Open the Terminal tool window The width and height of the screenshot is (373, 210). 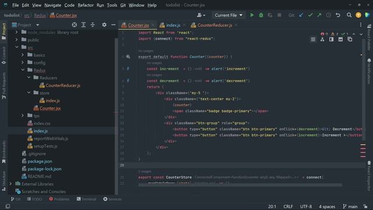tap(86, 199)
